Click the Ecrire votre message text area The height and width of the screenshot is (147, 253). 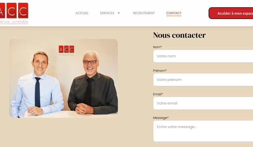pos(203,131)
